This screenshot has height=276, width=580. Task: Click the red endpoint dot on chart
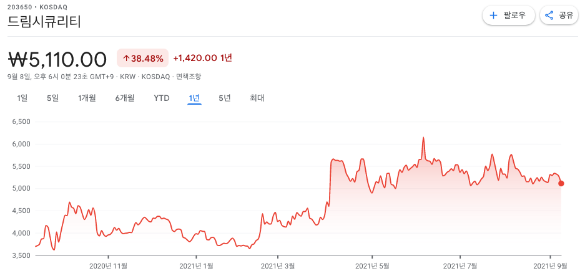561,183
